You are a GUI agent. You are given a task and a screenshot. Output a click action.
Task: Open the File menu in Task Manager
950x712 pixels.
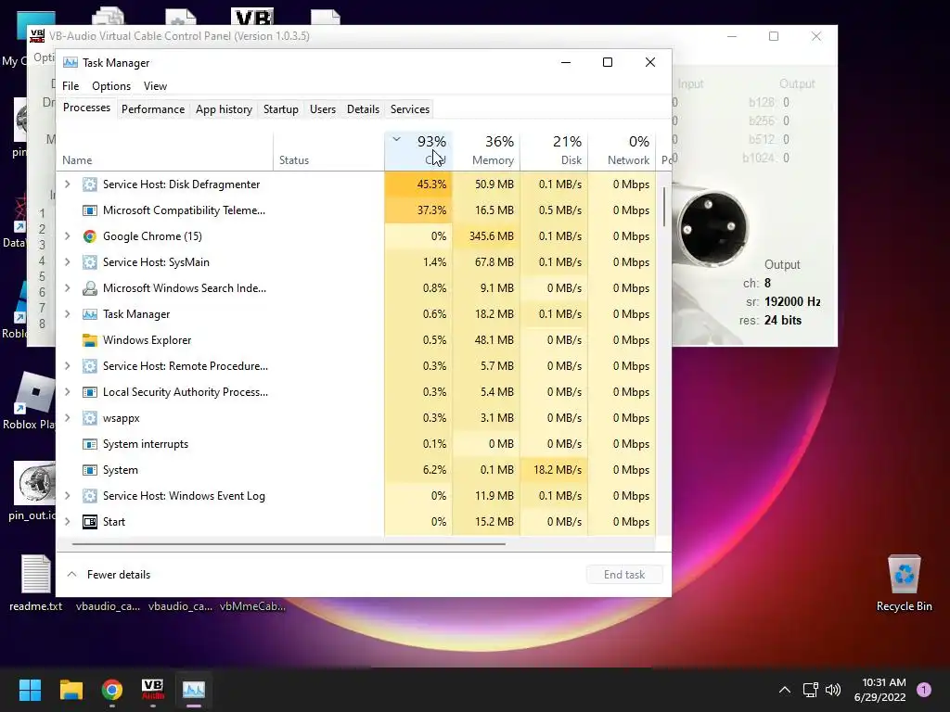(71, 86)
